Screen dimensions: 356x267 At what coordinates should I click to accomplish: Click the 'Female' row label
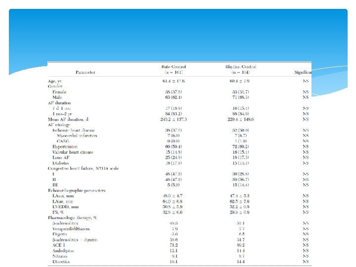pyautogui.click(x=59, y=92)
